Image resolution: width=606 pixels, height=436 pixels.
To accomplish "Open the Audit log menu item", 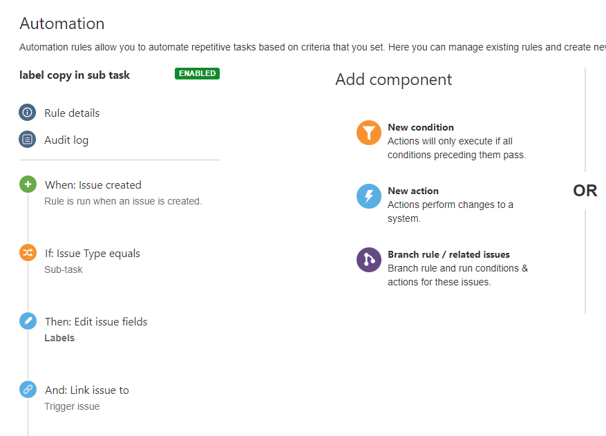I will [x=66, y=140].
